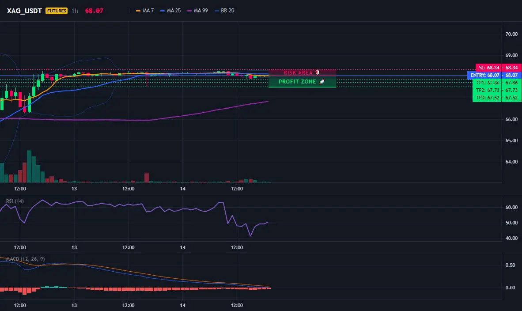Select the TP1: 67.86 price tag
Screen dimensions: 522x311
(x=488, y=83)
